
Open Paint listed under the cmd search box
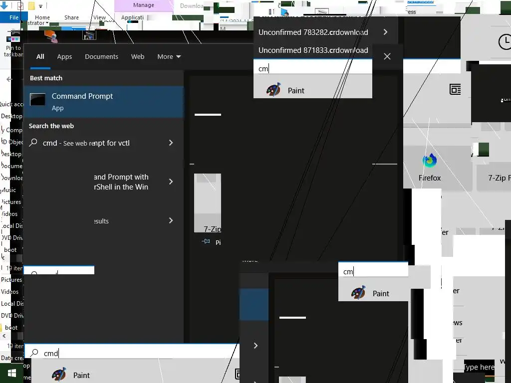(71, 375)
